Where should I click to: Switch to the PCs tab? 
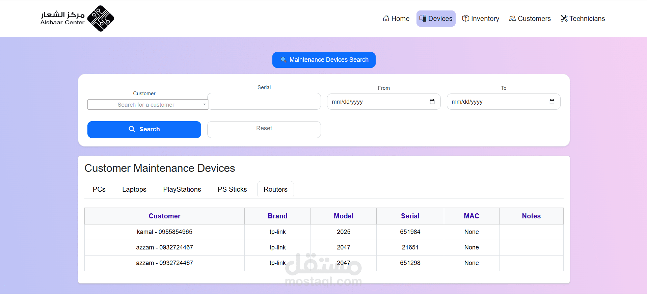99,189
